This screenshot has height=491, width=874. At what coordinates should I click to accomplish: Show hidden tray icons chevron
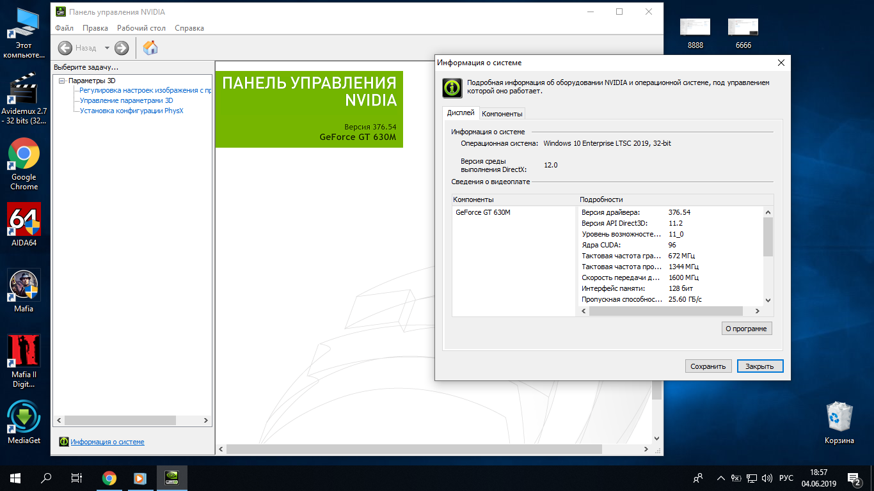click(721, 478)
